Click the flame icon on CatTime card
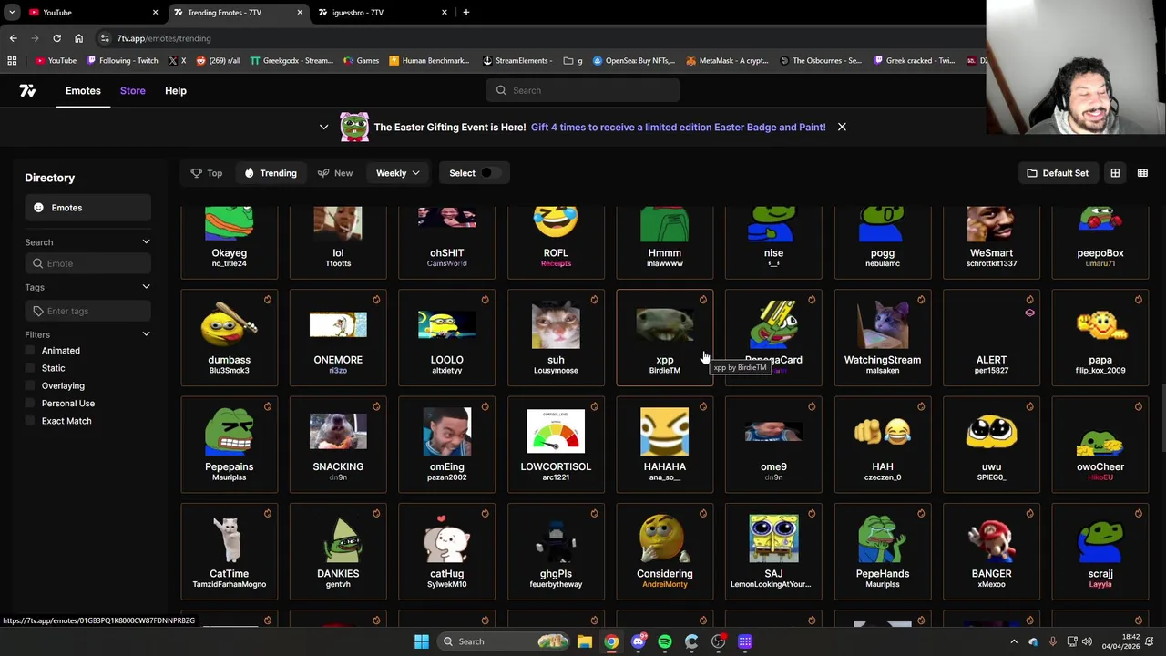Image resolution: width=1166 pixels, height=656 pixels. click(267, 513)
